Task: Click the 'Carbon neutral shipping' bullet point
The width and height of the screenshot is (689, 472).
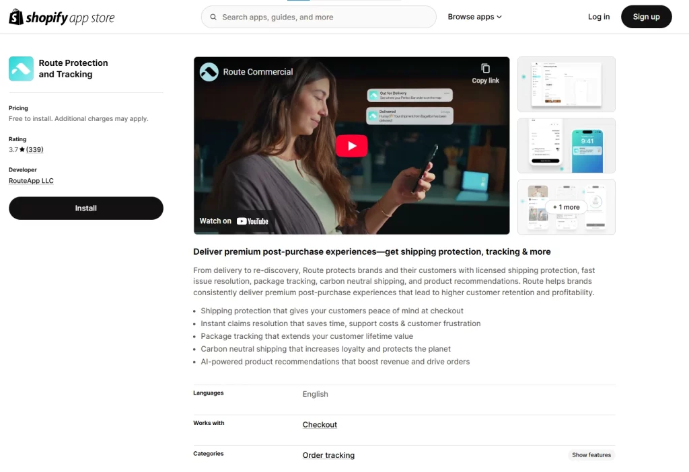Action: [326, 349]
